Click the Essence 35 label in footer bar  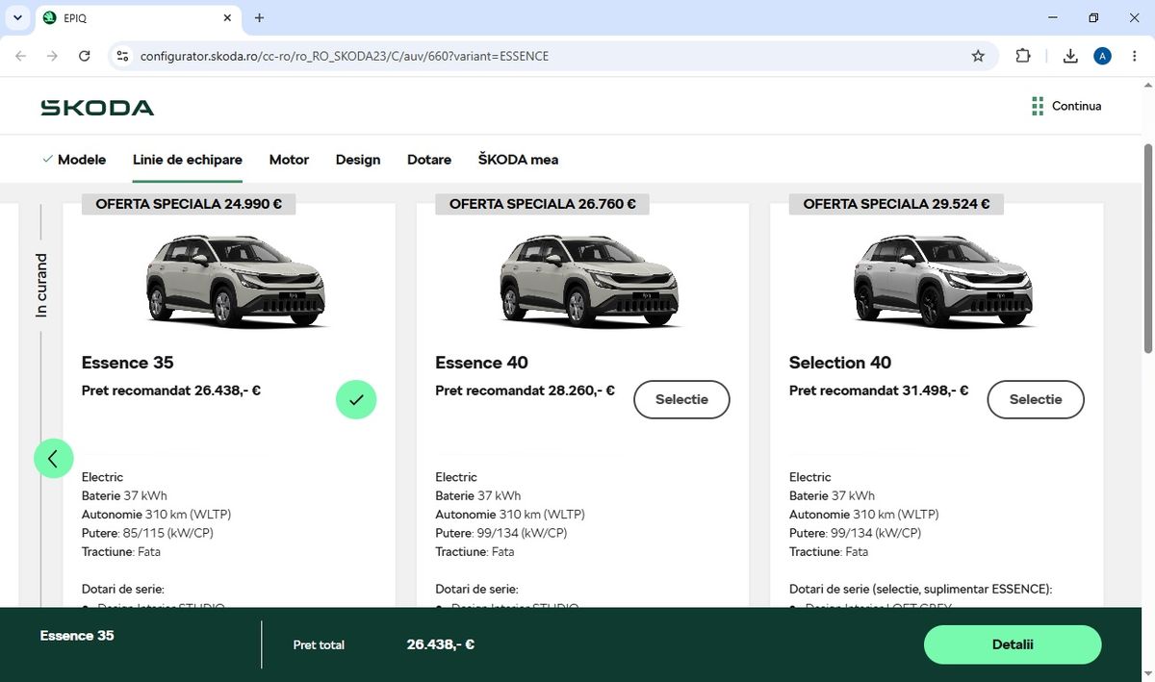77,636
